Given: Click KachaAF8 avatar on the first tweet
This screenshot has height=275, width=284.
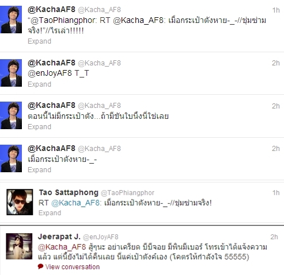Looking at the screenshot, I should click(x=11, y=20).
